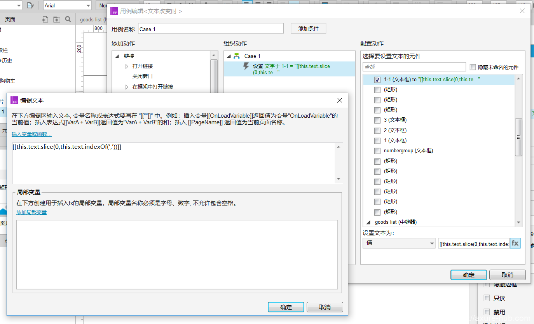
Task: Click the widget list scroll-up arrow
Action: 518,78
